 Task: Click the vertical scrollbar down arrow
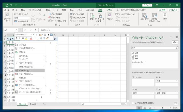point(128,101)
